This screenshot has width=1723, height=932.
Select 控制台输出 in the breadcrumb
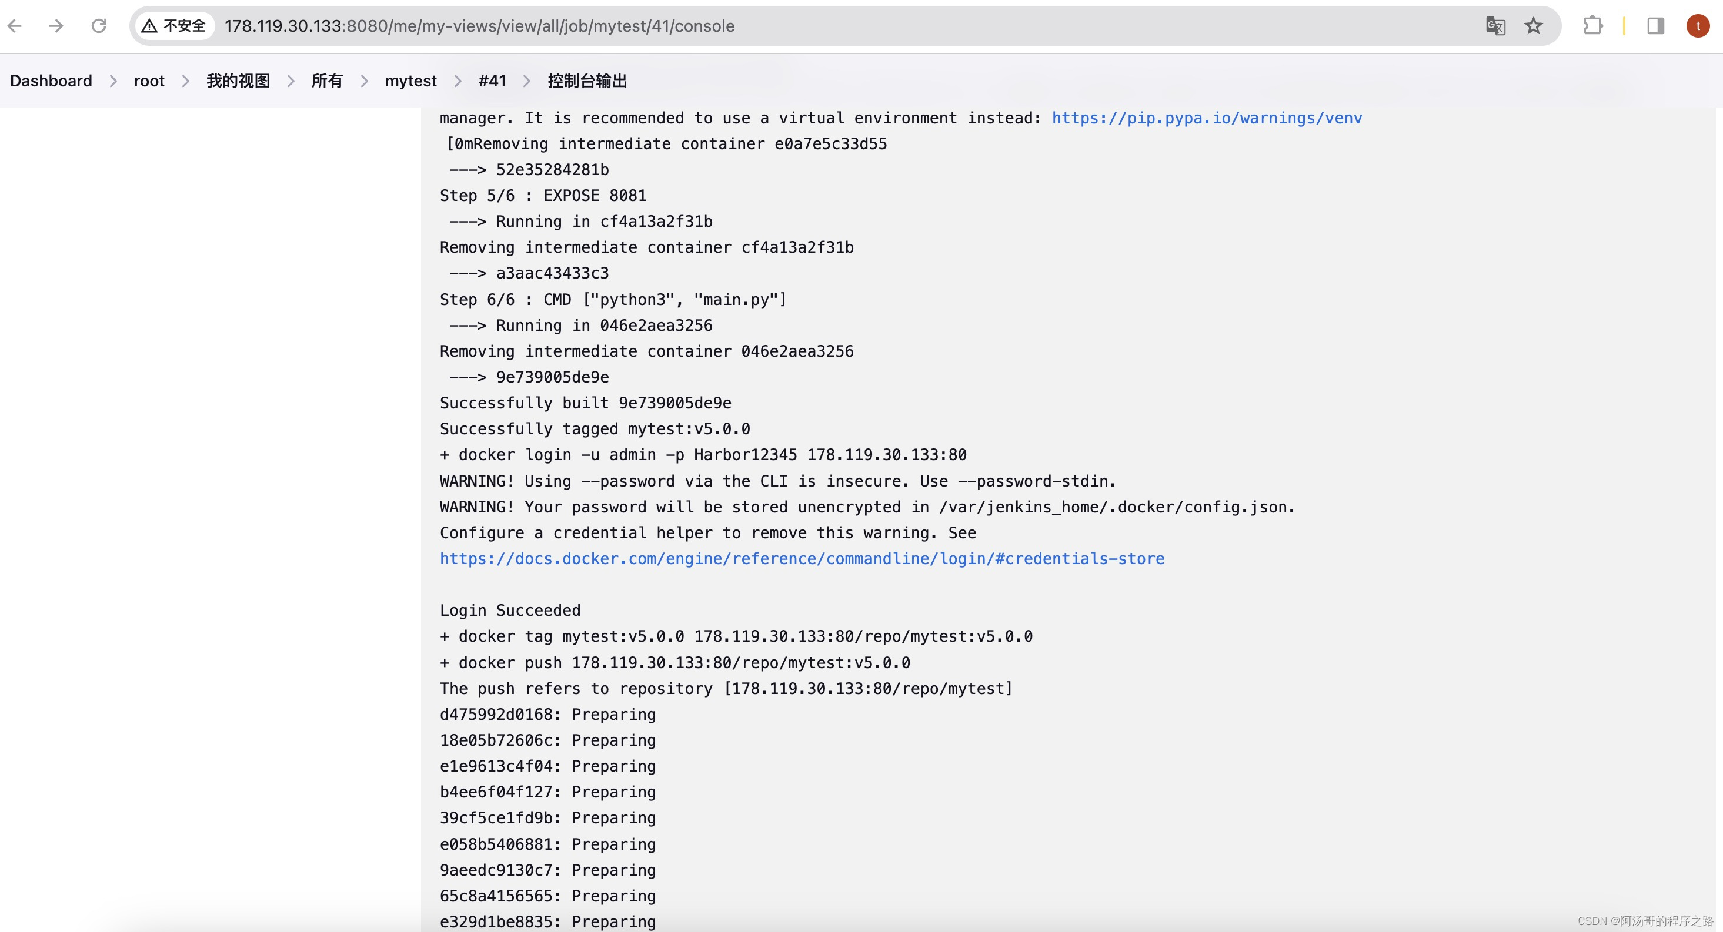click(x=587, y=81)
